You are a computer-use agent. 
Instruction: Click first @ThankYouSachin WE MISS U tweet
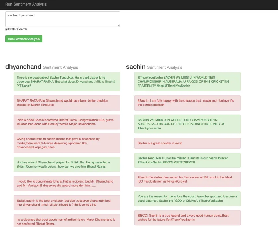pos(188,81)
